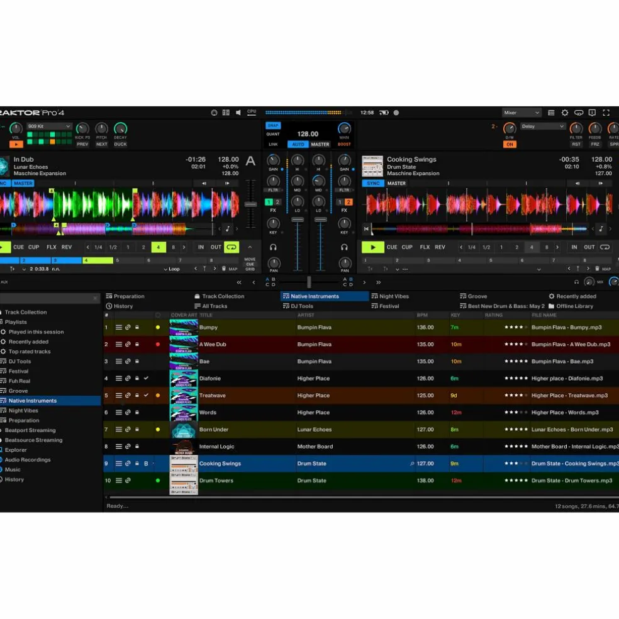The height and width of the screenshot is (619, 619).
Task: Open the preferences gear icon
Action: [x=565, y=113]
